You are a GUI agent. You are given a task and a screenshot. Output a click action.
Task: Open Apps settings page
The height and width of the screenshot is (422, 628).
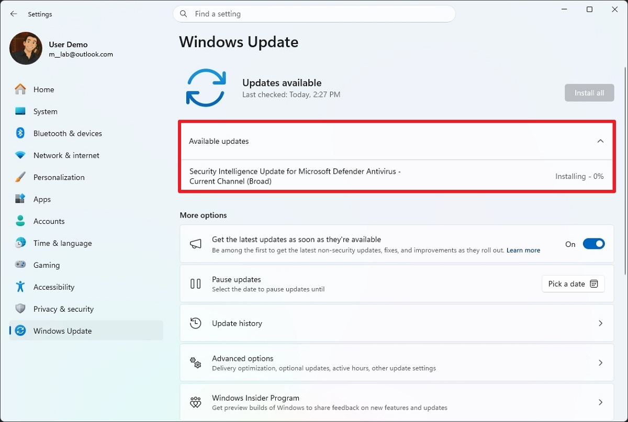pyautogui.click(x=86, y=199)
